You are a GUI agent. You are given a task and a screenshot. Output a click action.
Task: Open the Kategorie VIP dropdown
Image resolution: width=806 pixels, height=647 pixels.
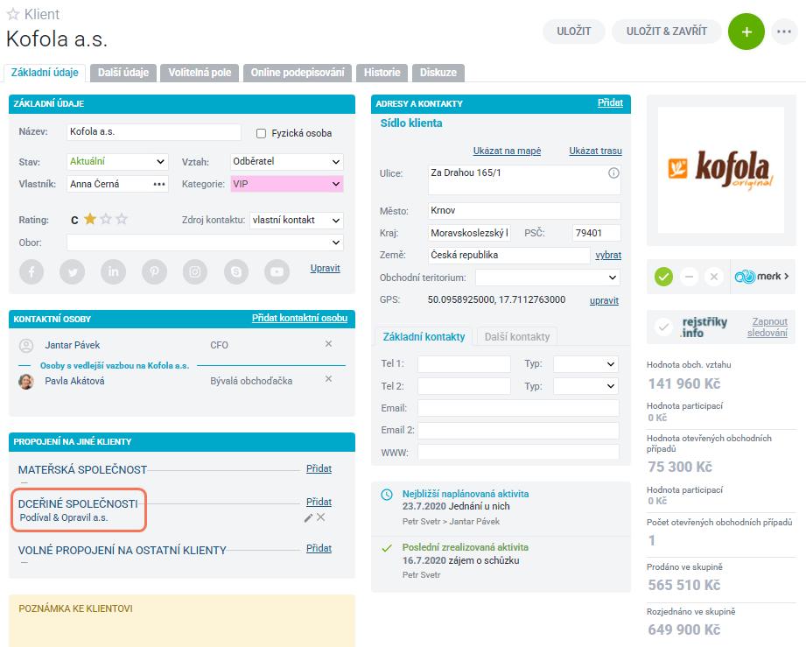(x=287, y=184)
